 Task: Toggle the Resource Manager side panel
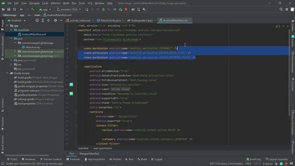pyautogui.click(x=2, y=48)
